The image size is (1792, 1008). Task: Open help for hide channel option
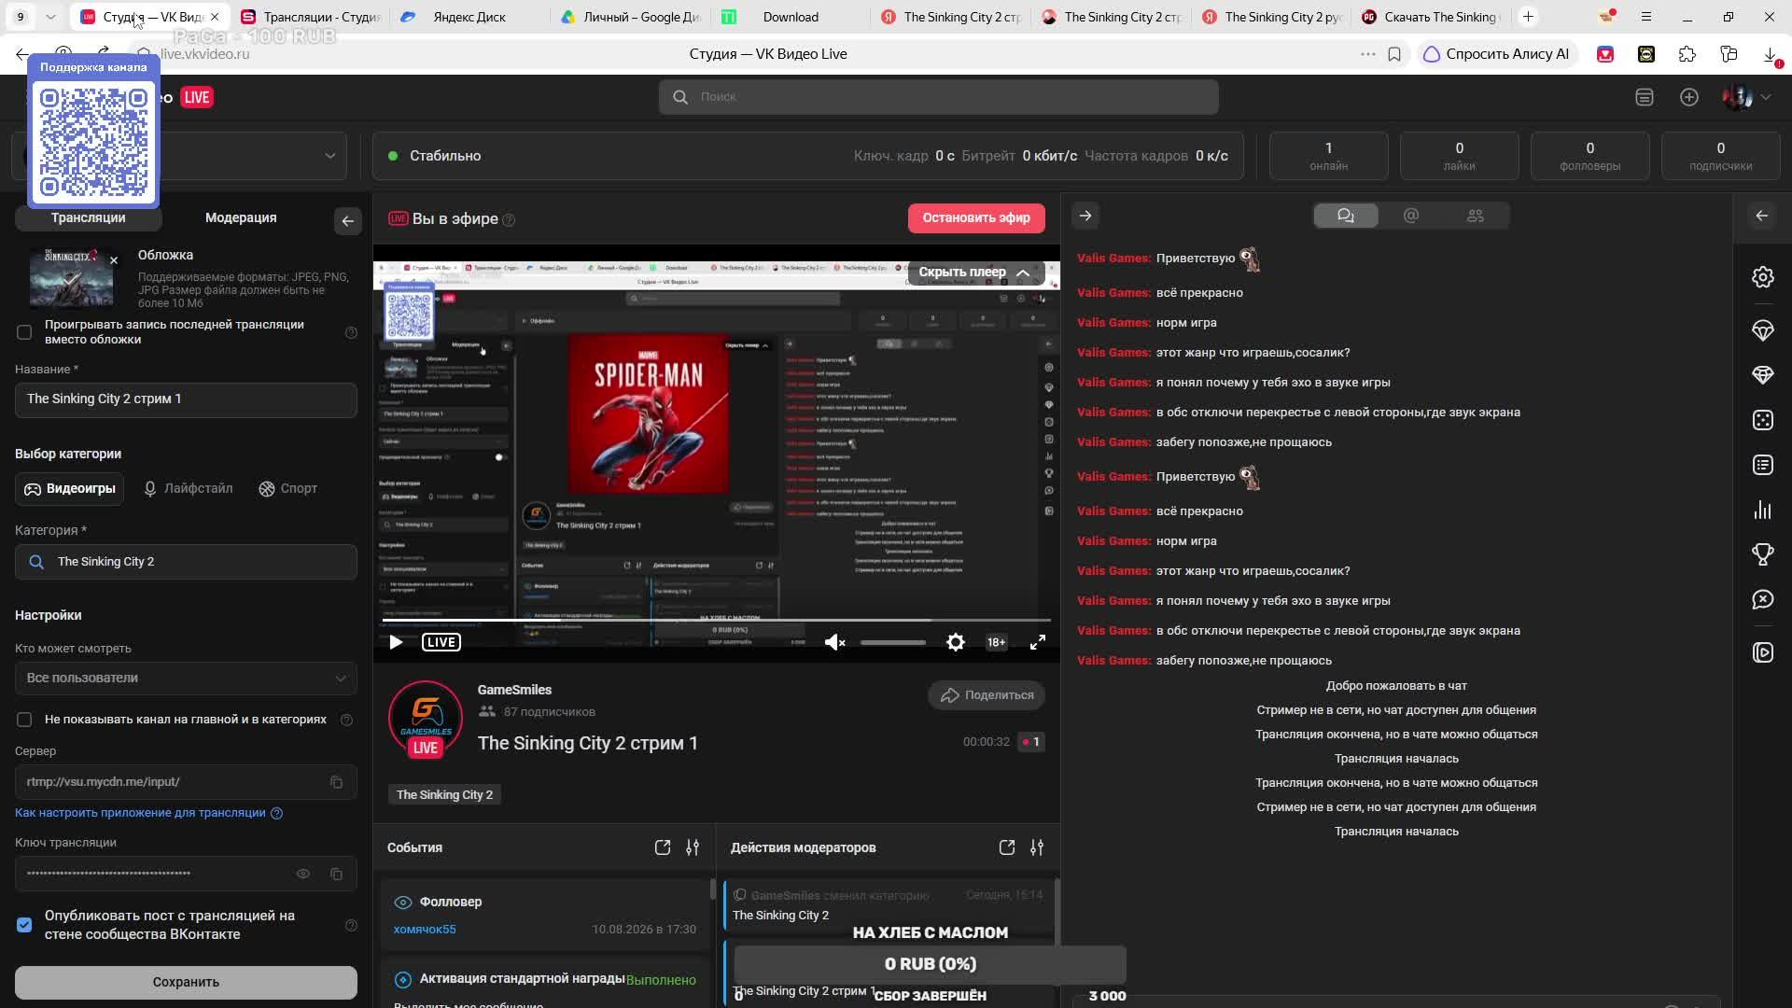[x=346, y=720]
